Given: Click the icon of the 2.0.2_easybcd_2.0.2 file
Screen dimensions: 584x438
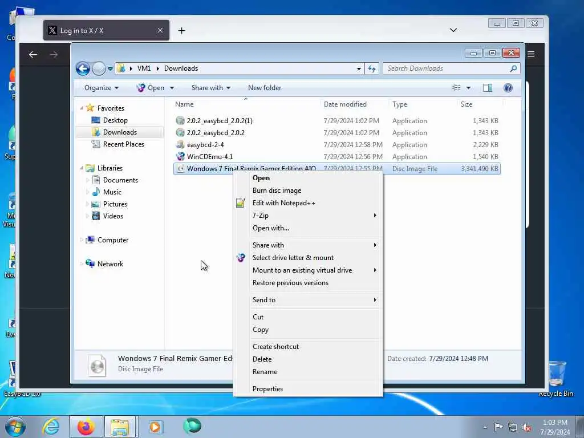Looking at the screenshot, I should (180, 132).
